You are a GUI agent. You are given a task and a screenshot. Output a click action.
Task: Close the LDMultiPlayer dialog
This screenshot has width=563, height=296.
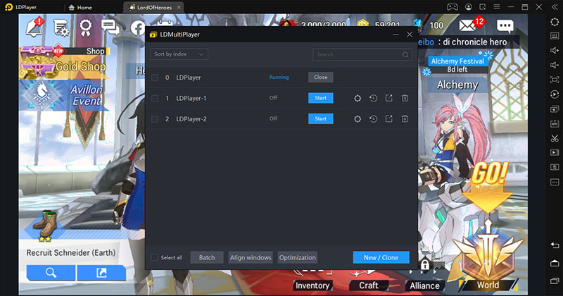point(410,35)
